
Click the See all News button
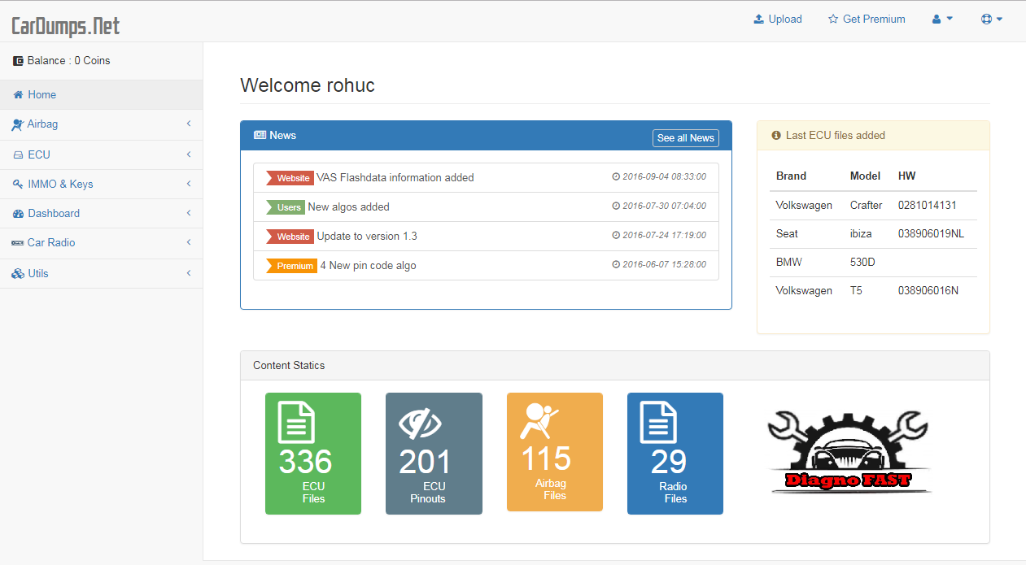tap(686, 138)
